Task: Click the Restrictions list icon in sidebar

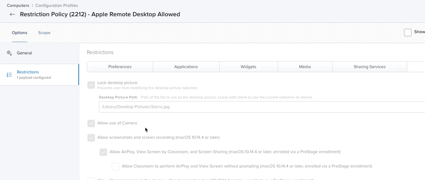Action: [9, 75]
